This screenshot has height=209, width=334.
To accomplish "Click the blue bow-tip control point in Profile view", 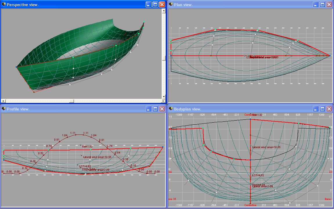I will [x=163, y=147].
